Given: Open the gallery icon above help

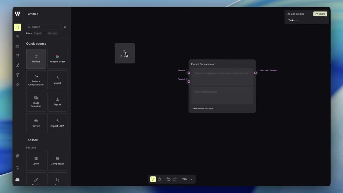Looking at the screenshot, I should tap(17, 156).
